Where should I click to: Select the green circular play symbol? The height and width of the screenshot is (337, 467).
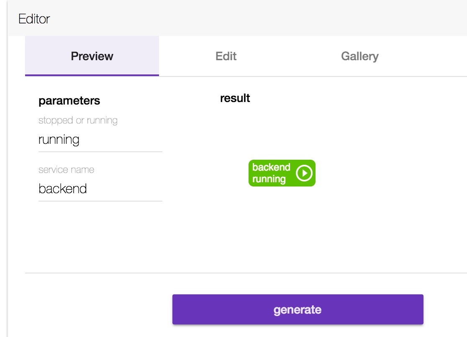pyautogui.click(x=304, y=173)
